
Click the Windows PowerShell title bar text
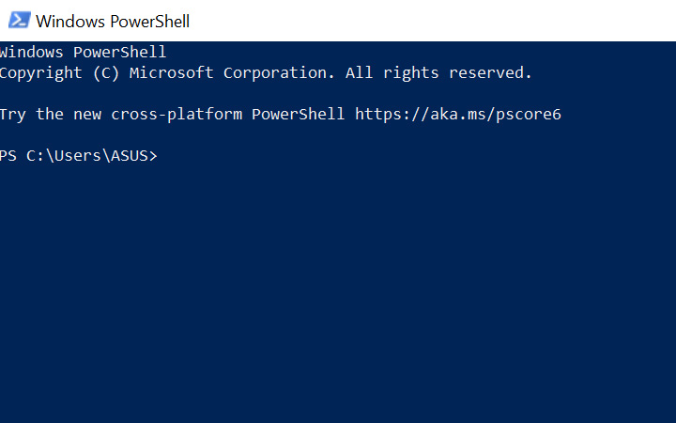point(113,21)
